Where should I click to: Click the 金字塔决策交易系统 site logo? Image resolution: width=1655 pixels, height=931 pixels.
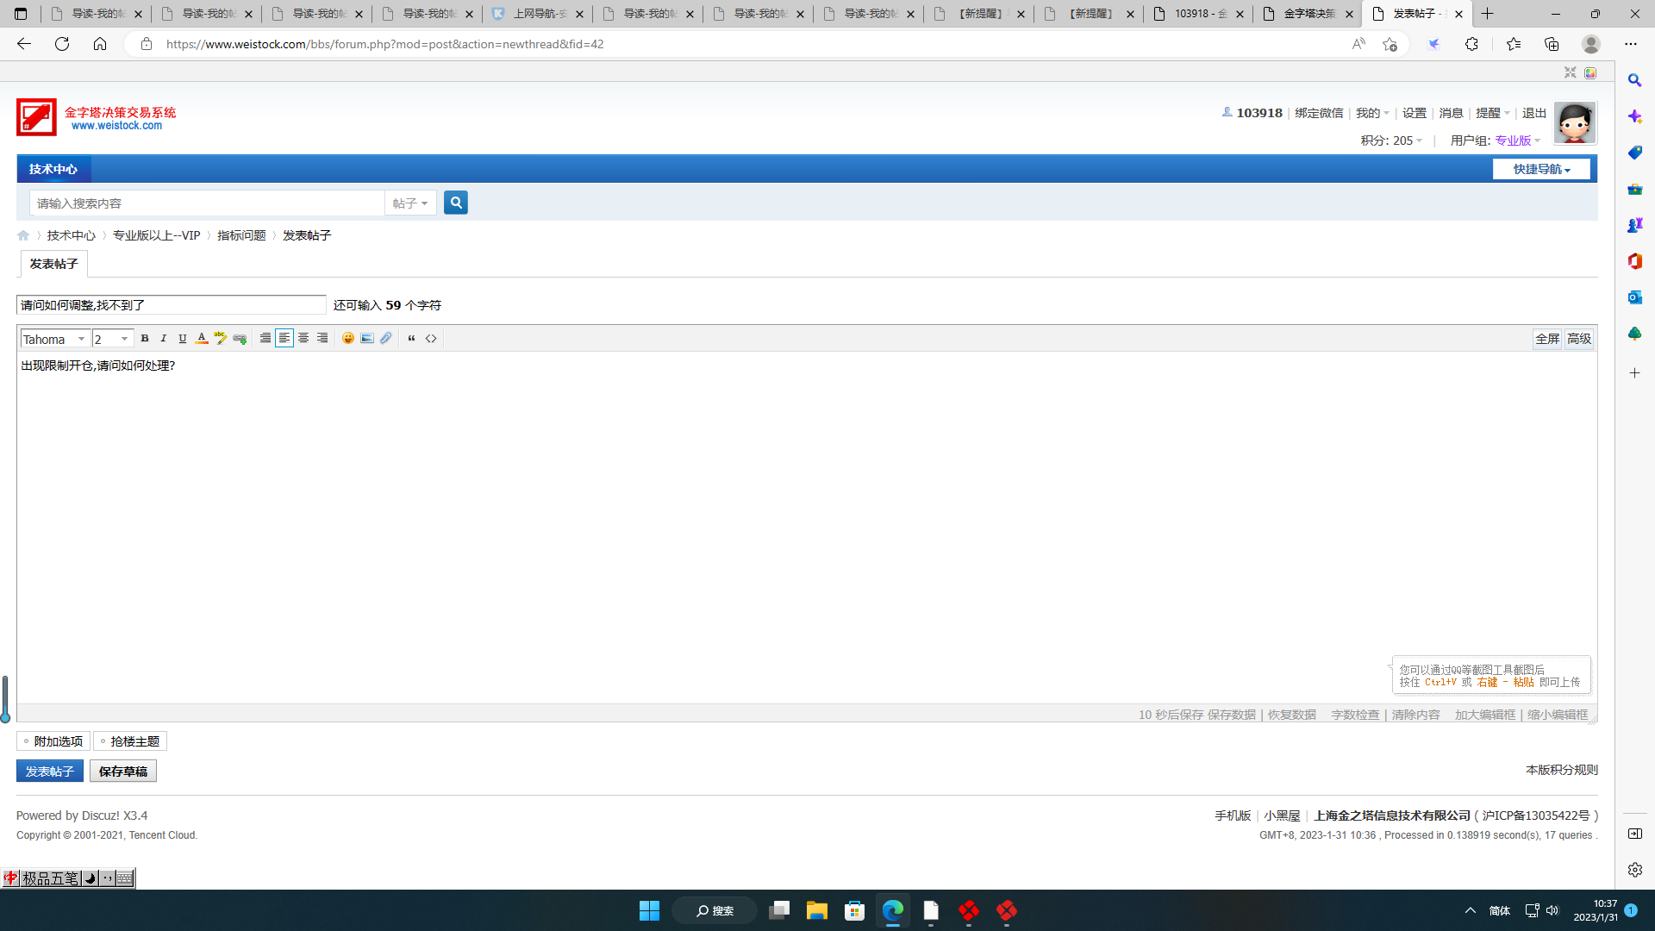tap(97, 117)
